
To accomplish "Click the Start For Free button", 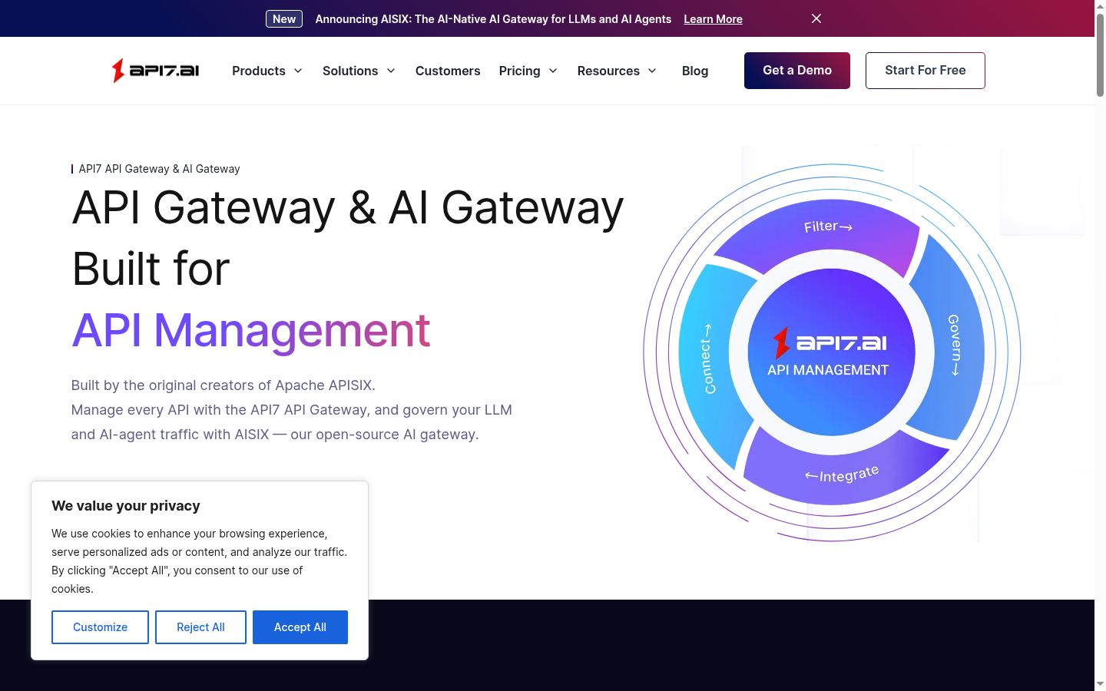I will [x=926, y=71].
